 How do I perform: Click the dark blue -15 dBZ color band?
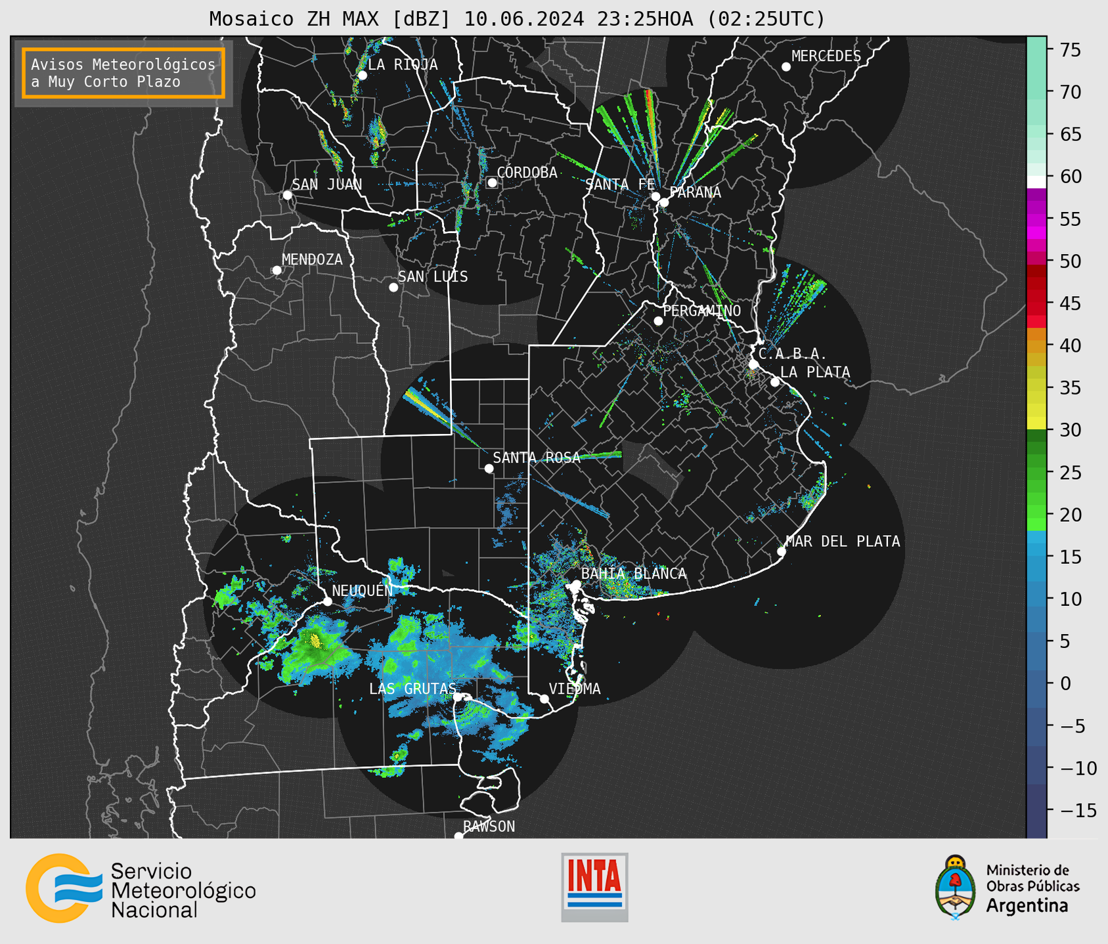[x=1036, y=810]
